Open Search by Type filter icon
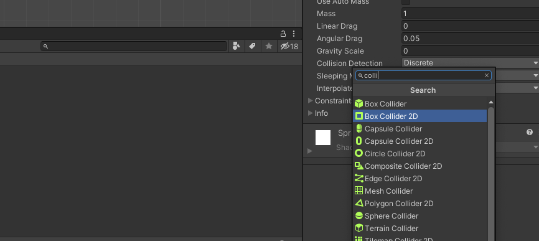This screenshot has height=241, width=539. (237, 46)
